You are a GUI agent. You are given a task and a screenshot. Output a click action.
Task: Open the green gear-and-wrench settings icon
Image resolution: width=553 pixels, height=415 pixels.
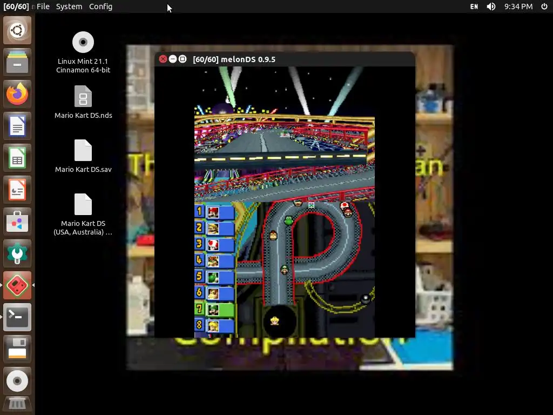[17, 253]
